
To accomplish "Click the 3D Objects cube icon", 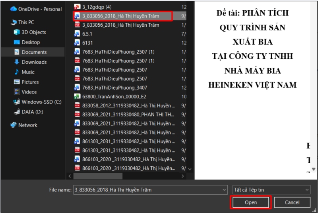I will (x=17, y=32).
